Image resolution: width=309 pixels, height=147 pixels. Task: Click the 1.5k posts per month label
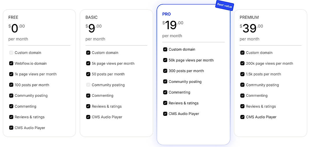pos(263,74)
